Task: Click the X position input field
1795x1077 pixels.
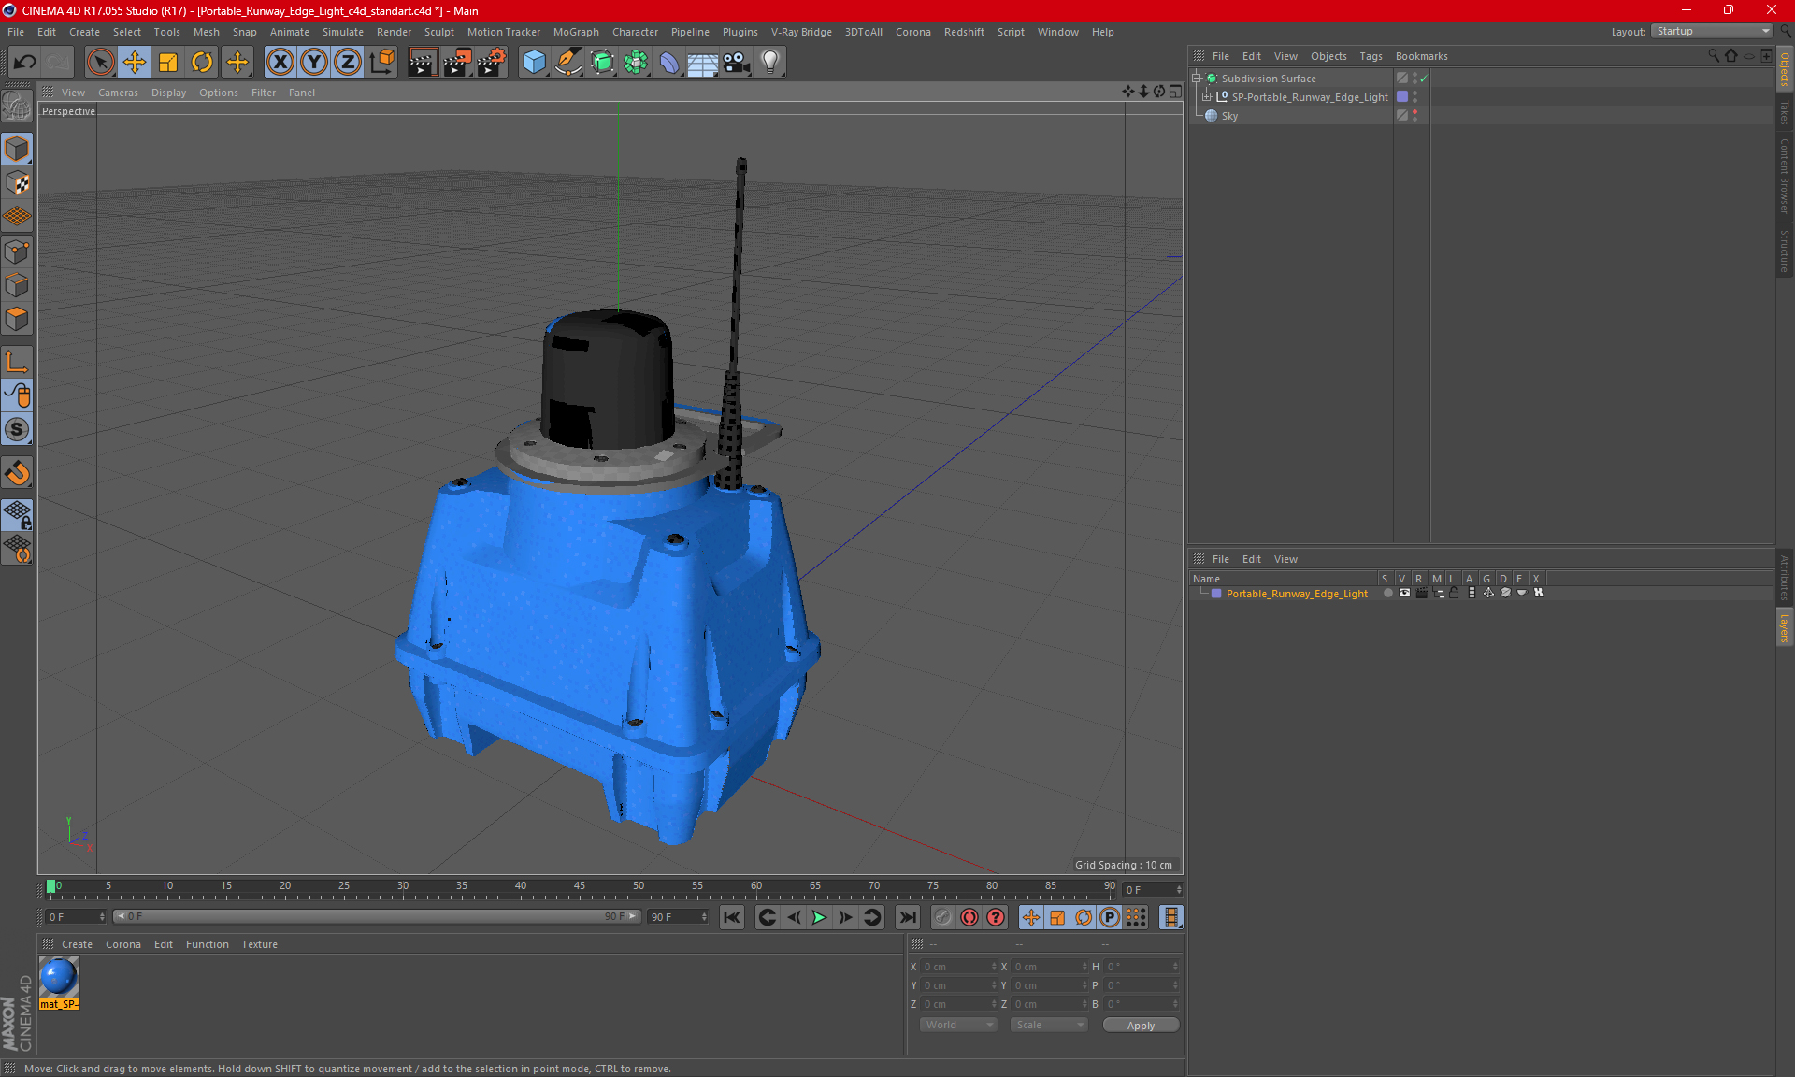Action: [959, 967]
